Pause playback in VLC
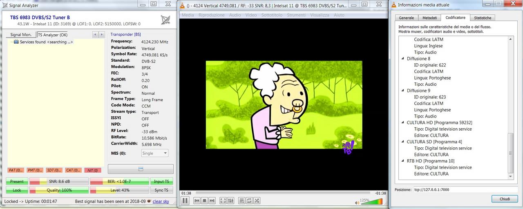This screenshot has width=523, height=209. [185, 200]
